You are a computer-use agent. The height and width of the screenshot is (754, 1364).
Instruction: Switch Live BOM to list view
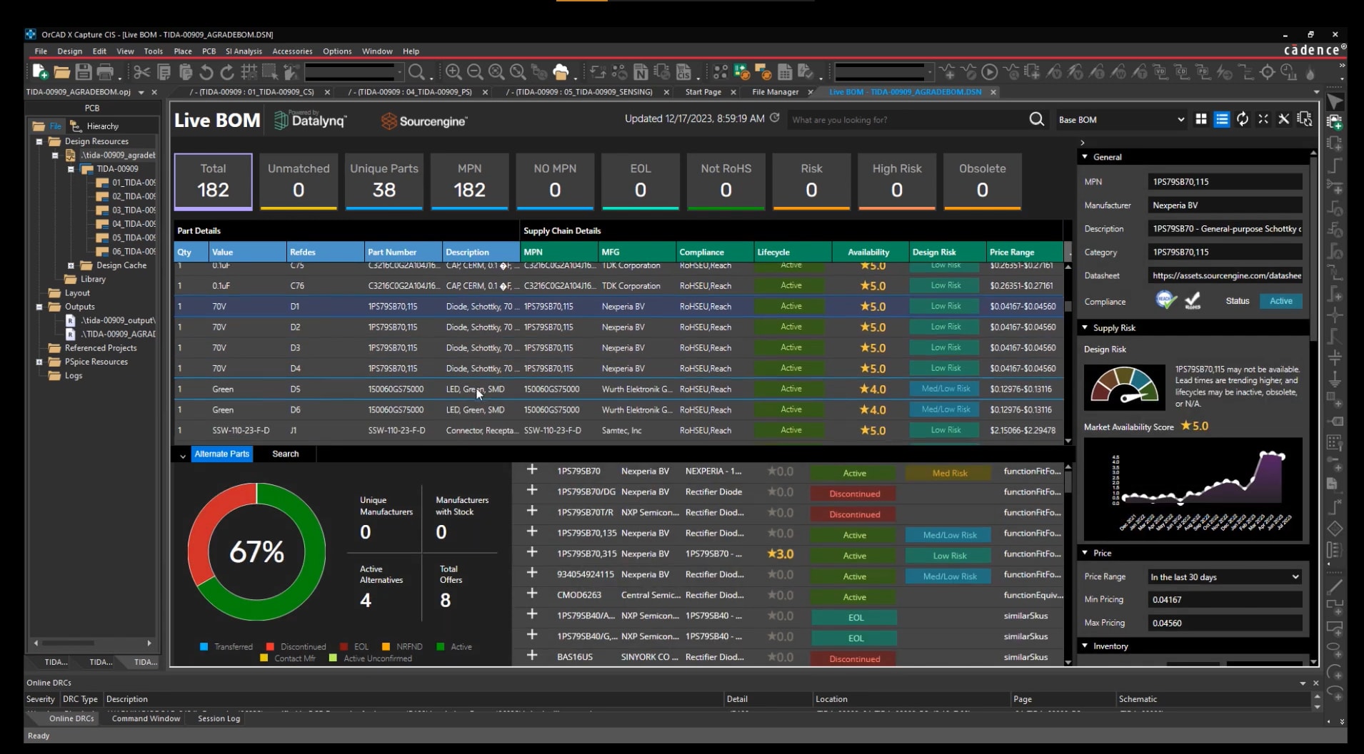click(x=1222, y=119)
